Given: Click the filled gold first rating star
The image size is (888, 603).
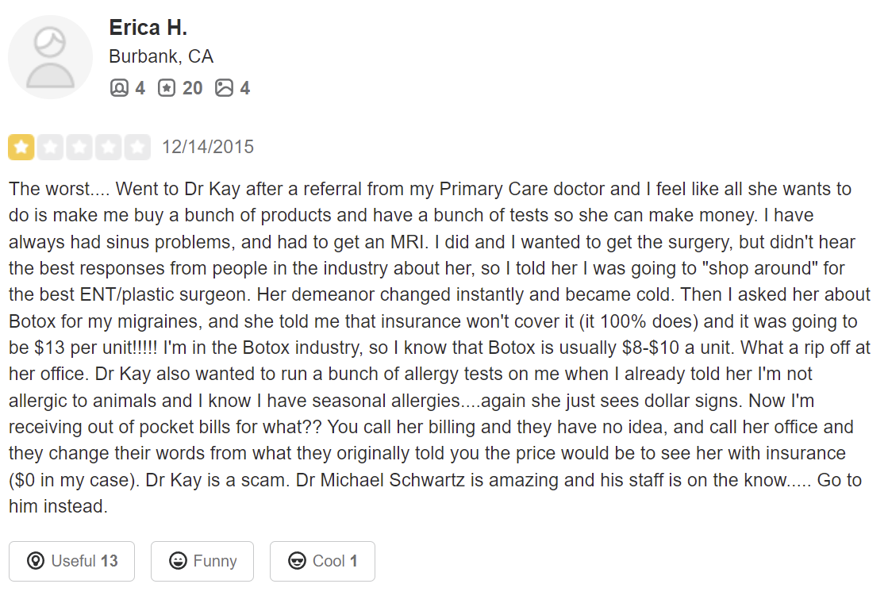Looking at the screenshot, I should (21, 148).
